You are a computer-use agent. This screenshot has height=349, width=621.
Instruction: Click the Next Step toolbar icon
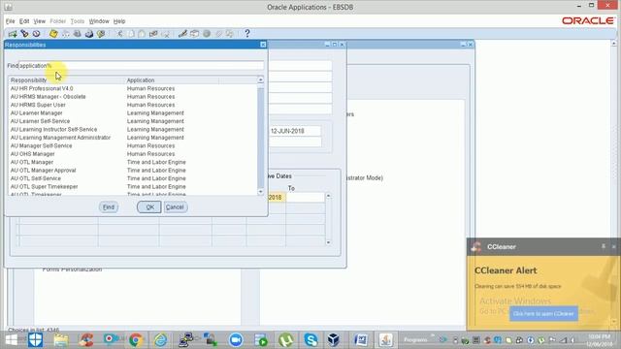(65, 34)
